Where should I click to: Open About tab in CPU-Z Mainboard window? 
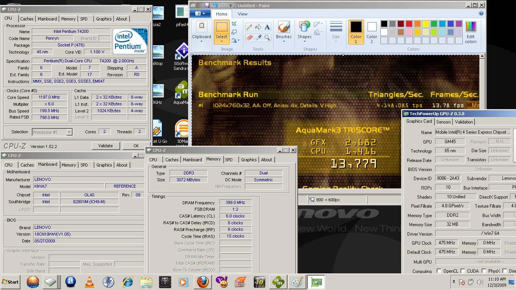122,165
